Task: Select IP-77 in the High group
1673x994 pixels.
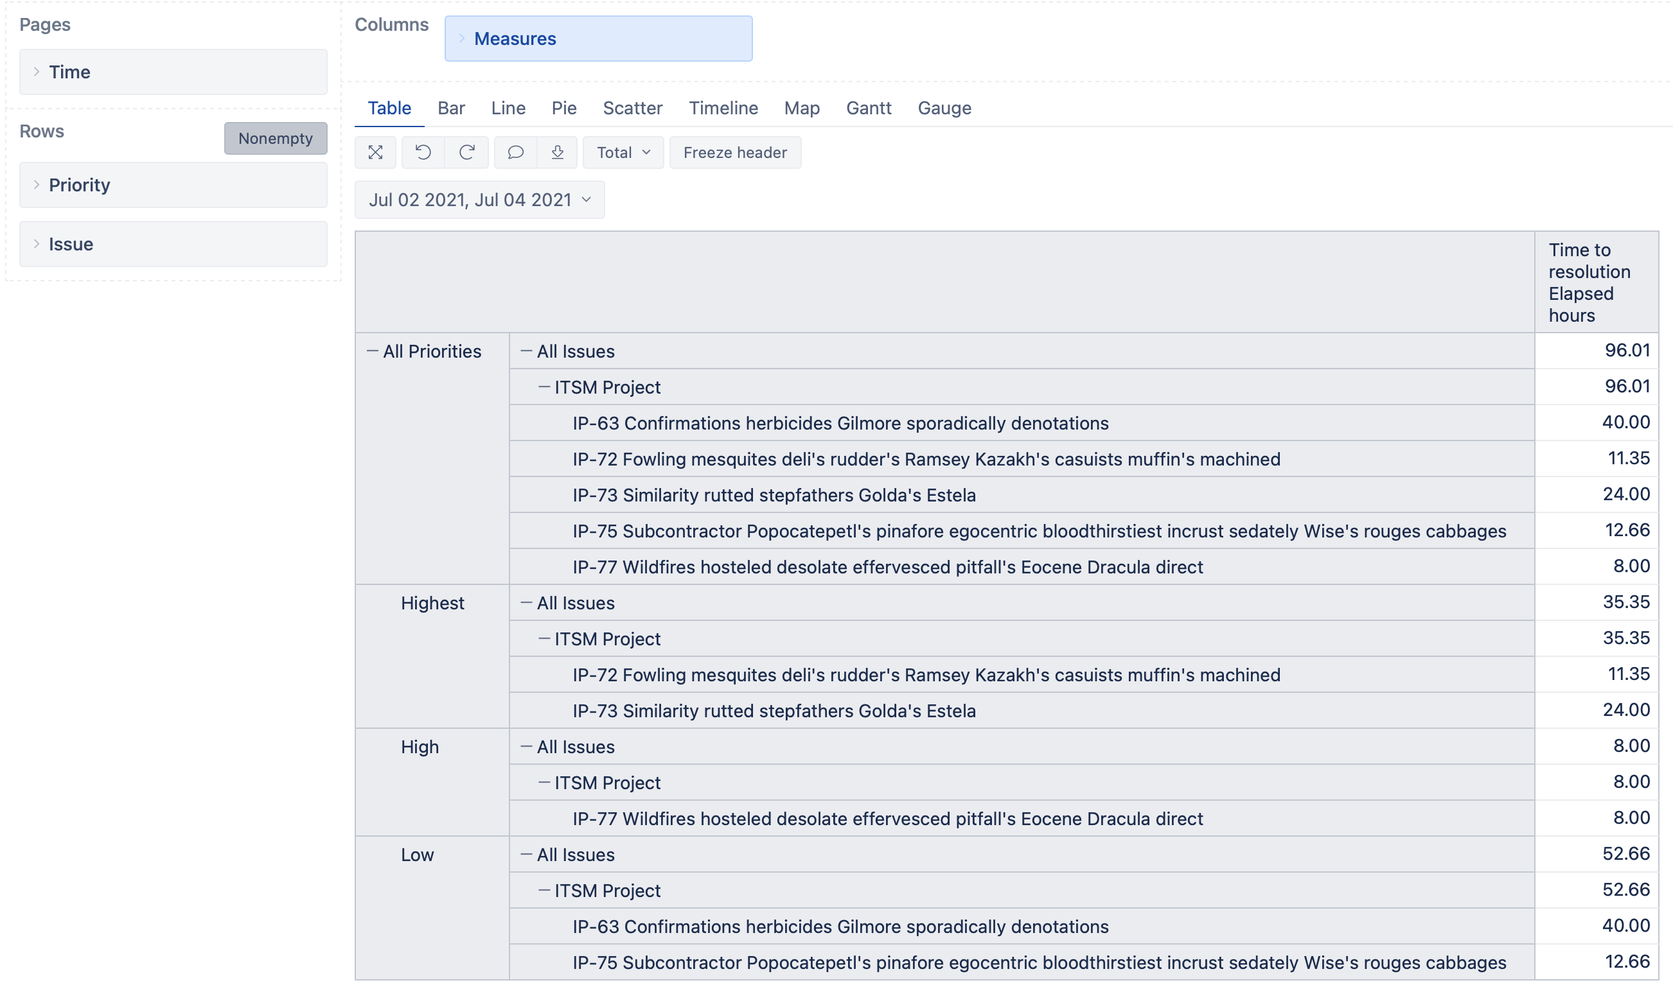Action: [888, 819]
